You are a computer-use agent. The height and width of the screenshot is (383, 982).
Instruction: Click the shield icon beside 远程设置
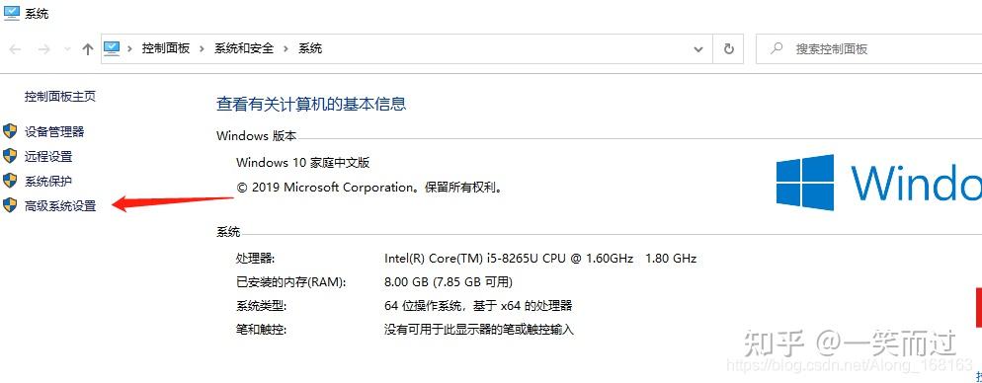coord(10,156)
